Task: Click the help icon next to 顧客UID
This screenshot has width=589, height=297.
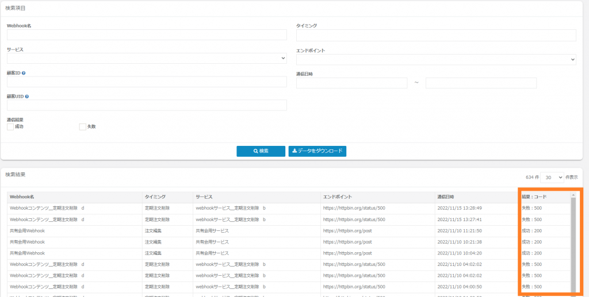Action: [27, 97]
